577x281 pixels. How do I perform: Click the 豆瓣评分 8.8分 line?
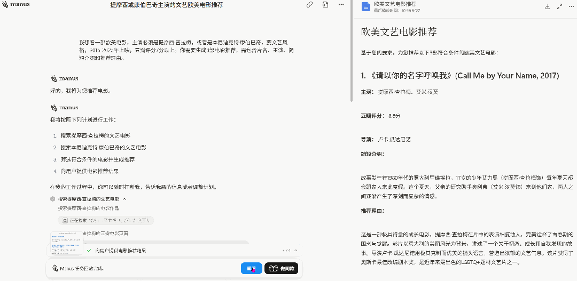[380, 116]
